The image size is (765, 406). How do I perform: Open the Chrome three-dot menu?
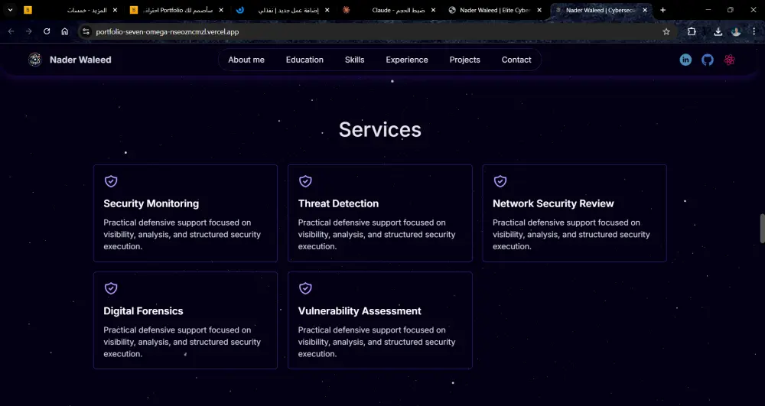pos(754,31)
